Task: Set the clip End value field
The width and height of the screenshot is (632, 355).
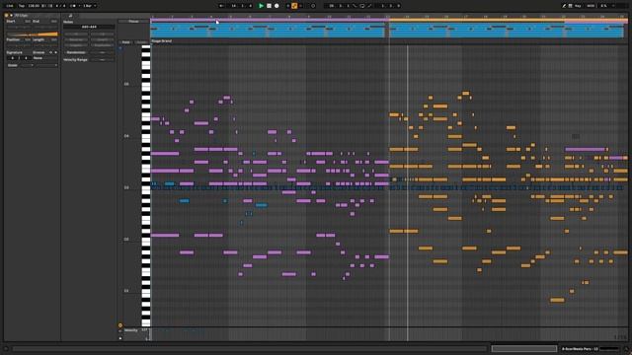Action: tap(44, 26)
